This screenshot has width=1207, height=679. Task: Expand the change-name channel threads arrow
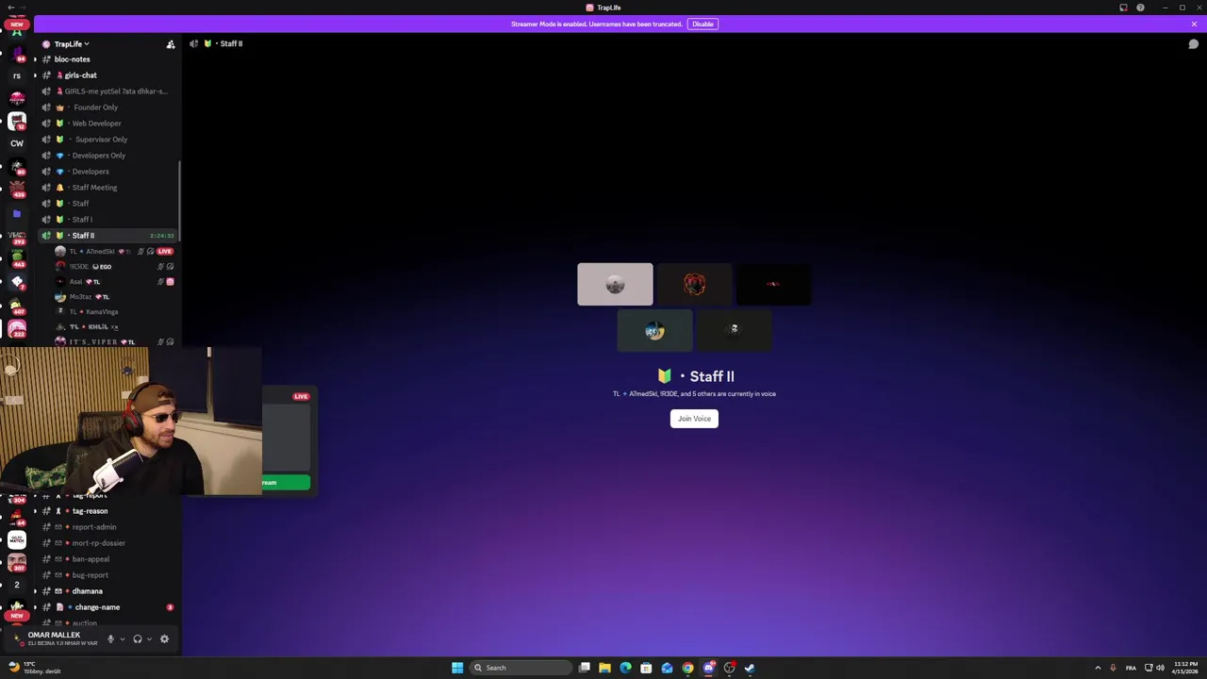tap(35, 607)
